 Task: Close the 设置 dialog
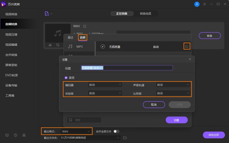(x=190, y=59)
